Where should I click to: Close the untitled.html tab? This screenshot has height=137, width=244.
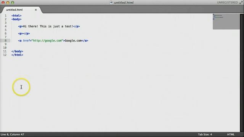pos(36,10)
